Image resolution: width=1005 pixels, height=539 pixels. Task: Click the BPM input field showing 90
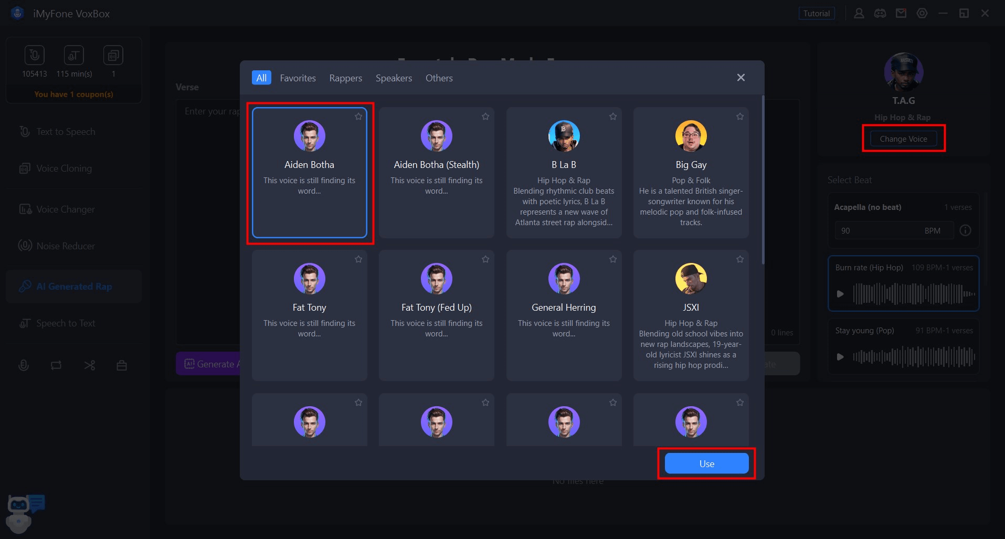click(894, 230)
